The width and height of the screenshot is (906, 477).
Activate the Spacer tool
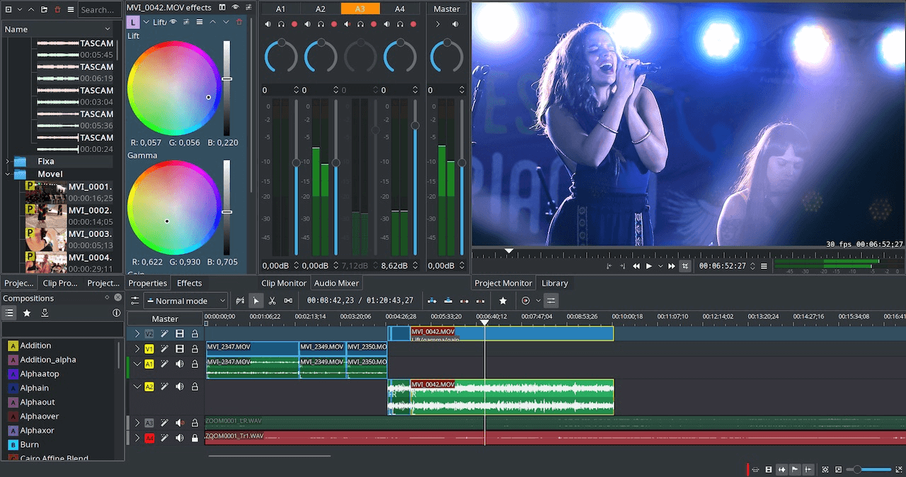tap(288, 300)
